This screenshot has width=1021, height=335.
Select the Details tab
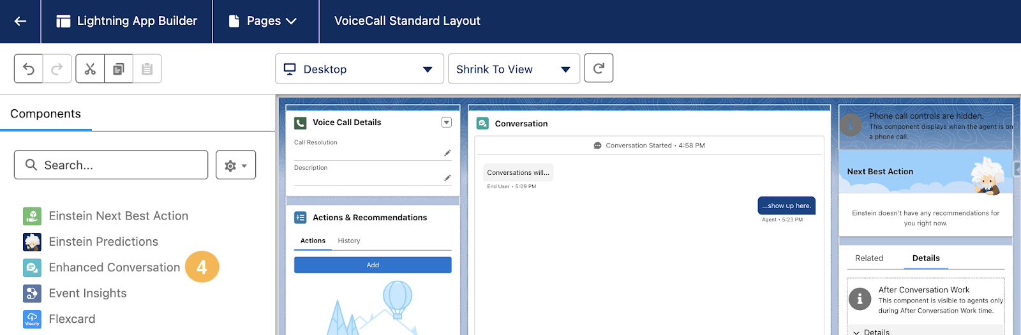(926, 258)
